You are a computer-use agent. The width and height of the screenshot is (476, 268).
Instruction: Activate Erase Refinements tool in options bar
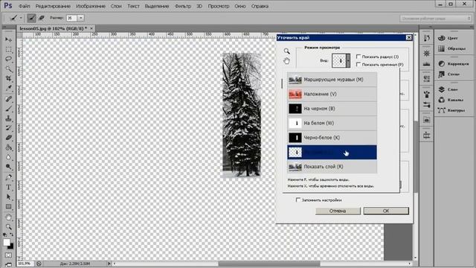(x=42, y=18)
